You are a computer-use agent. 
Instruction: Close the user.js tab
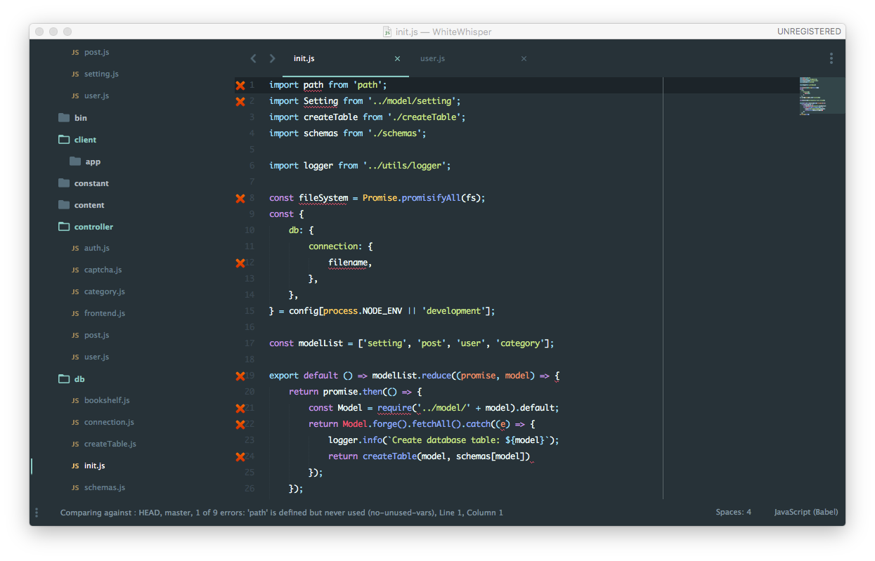tap(524, 59)
